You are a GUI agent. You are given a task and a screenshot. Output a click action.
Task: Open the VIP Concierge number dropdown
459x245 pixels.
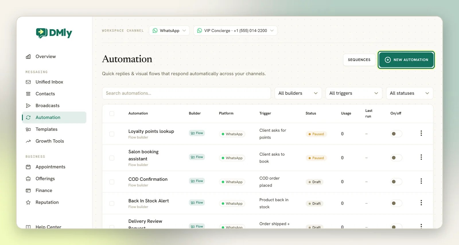click(235, 31)
